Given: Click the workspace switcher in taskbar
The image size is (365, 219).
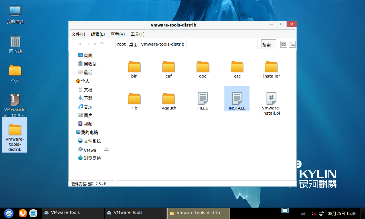Looking at the screenshot, I should (285, 210).
